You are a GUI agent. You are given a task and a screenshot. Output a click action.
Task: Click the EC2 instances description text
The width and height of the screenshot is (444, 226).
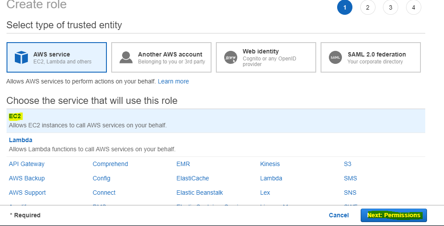point(88,125)
